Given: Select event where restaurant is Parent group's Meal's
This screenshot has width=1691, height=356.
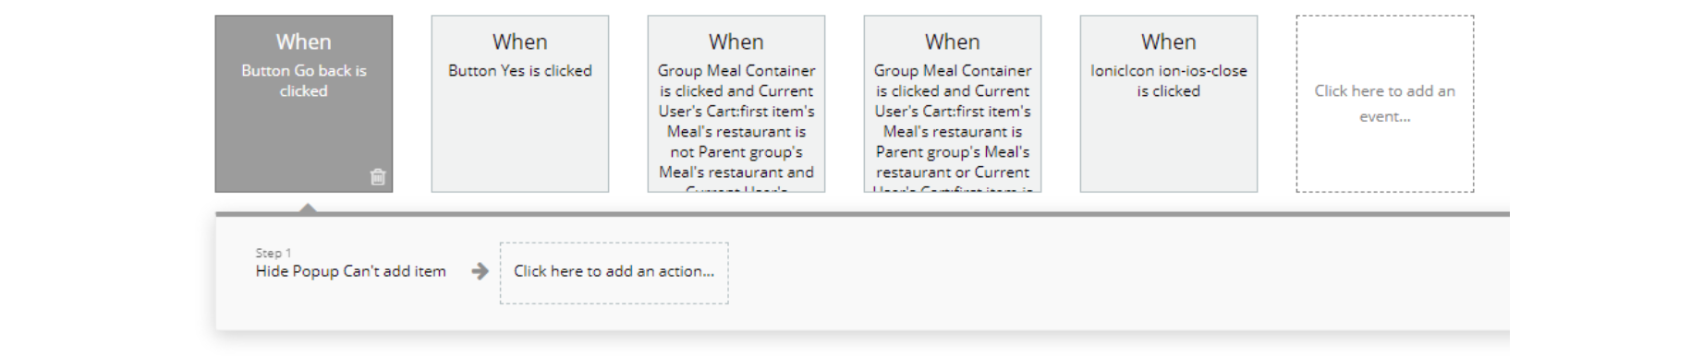Looking at the screenshot, I should tap(953, 103).
